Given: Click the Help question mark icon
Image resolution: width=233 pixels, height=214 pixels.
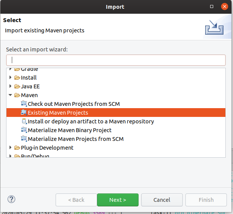Looking at the screenshot, I should 11,200.
